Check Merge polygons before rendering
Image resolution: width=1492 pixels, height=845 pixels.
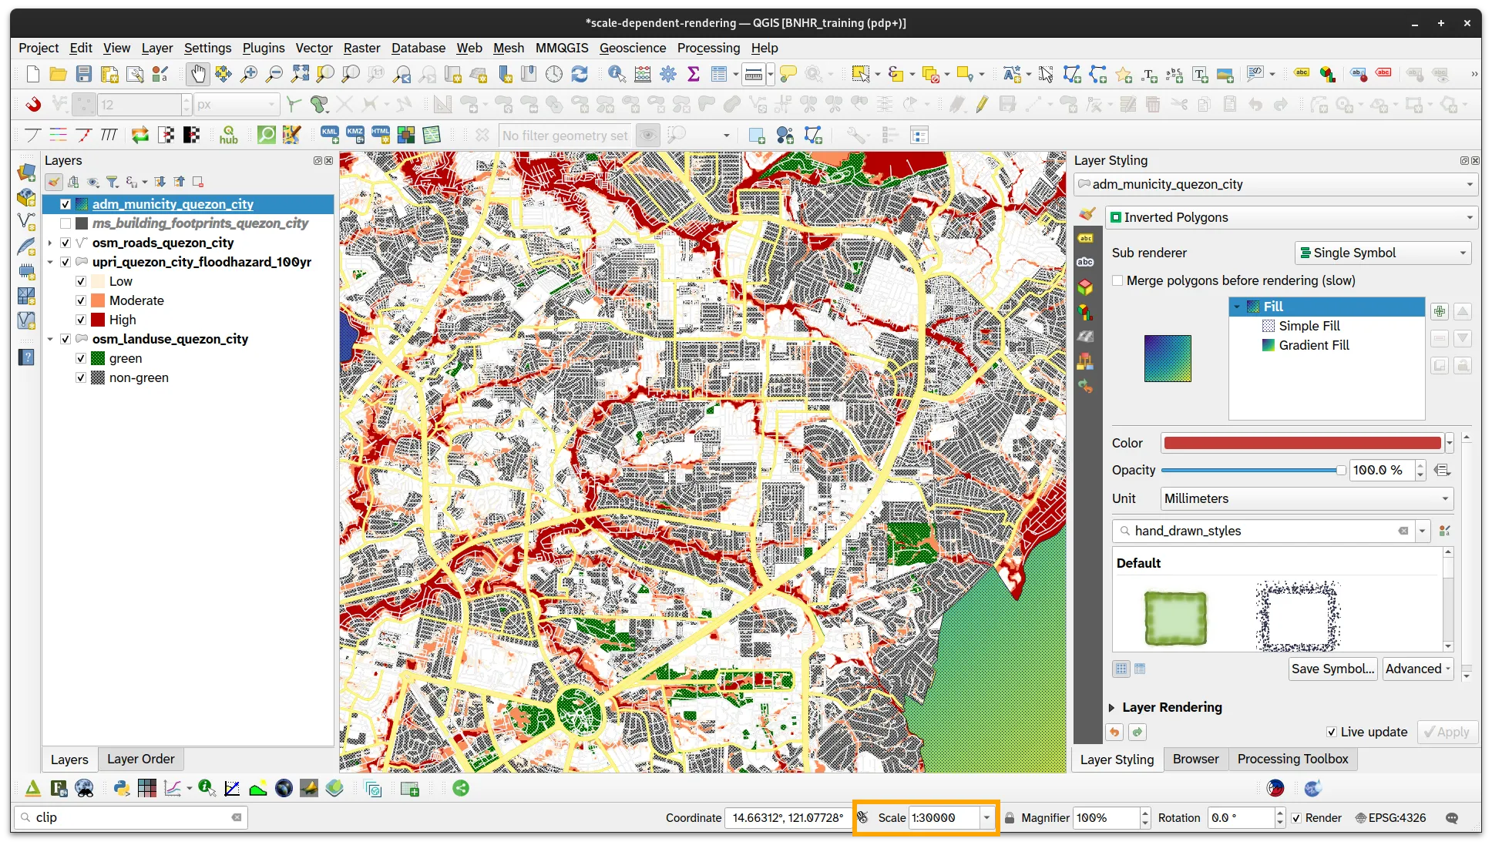(1117, 280)
